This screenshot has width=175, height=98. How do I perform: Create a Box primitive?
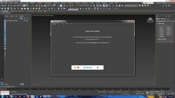click(x=161, y=27)
